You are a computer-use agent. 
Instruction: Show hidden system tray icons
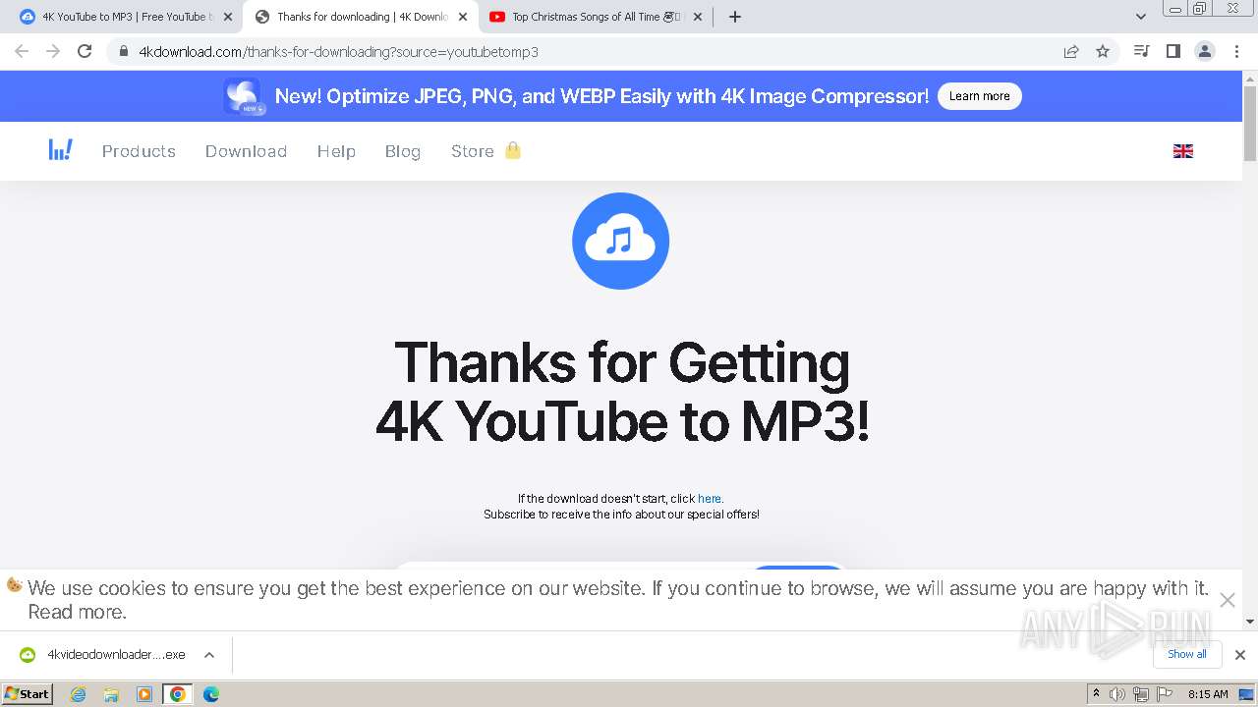click(1096, 694)
